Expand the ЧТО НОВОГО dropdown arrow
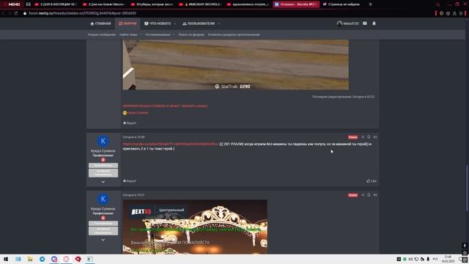 tap(175, 23)
